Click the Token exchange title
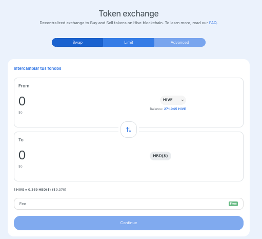262x239 pixels. 129,13
